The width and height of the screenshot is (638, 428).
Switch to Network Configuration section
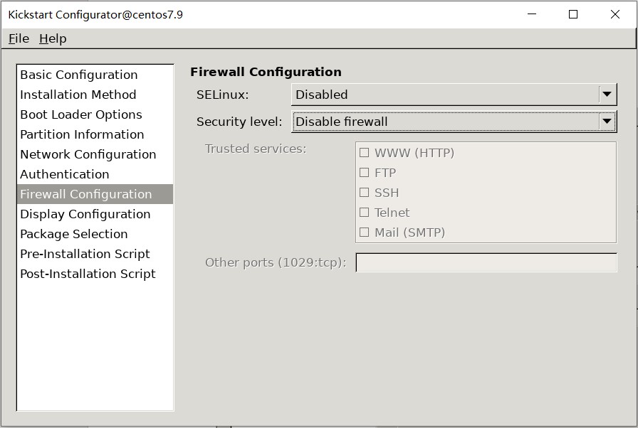88,154
